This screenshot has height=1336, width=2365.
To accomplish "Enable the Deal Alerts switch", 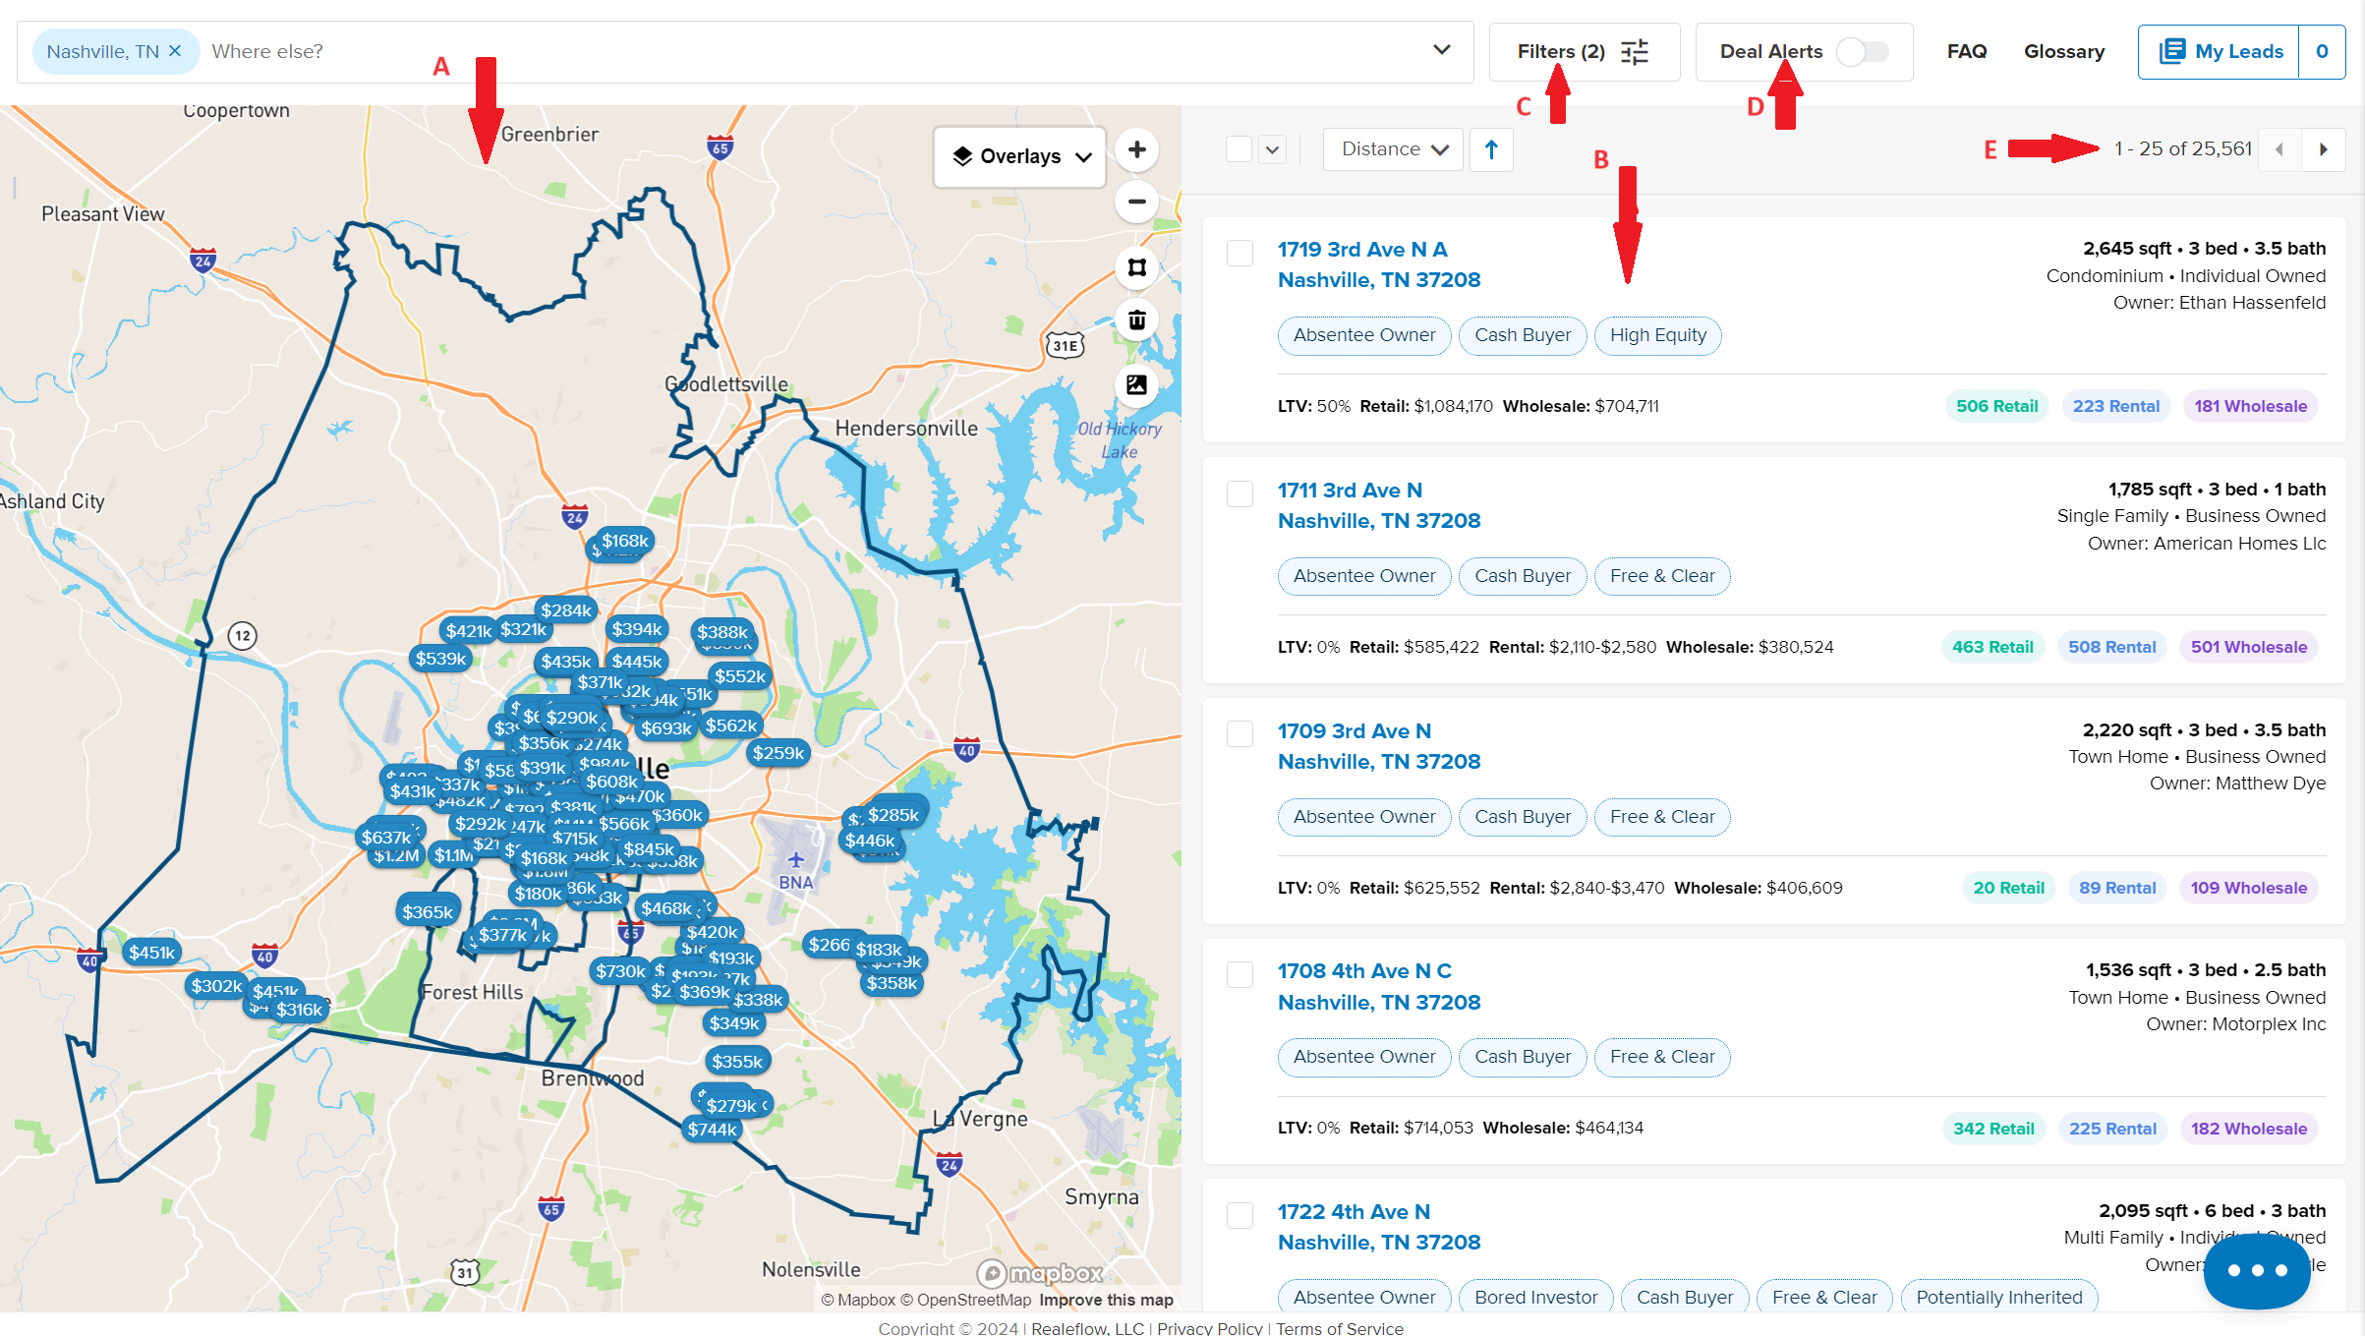I will click(x=1862, y=51).
